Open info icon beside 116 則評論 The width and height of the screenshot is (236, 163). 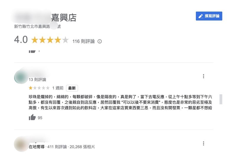pyautogui.click(x=100, y=41)
